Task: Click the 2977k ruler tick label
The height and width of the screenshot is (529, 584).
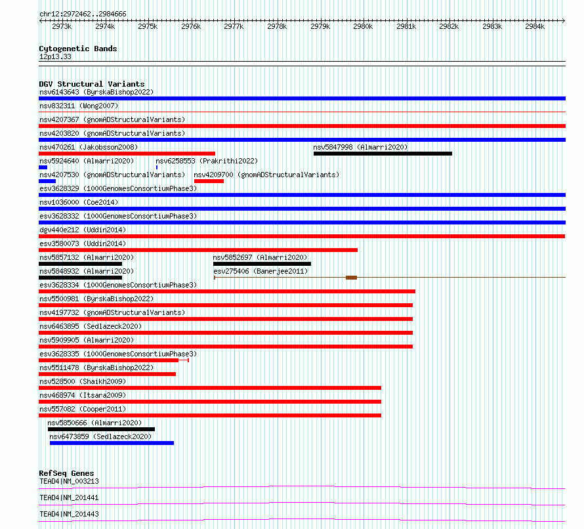Action: pos(234,26)
